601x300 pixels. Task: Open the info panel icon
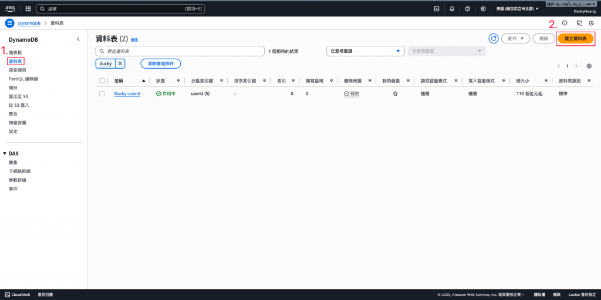565,23
